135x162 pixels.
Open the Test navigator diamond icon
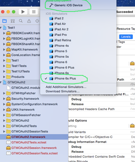37,21
